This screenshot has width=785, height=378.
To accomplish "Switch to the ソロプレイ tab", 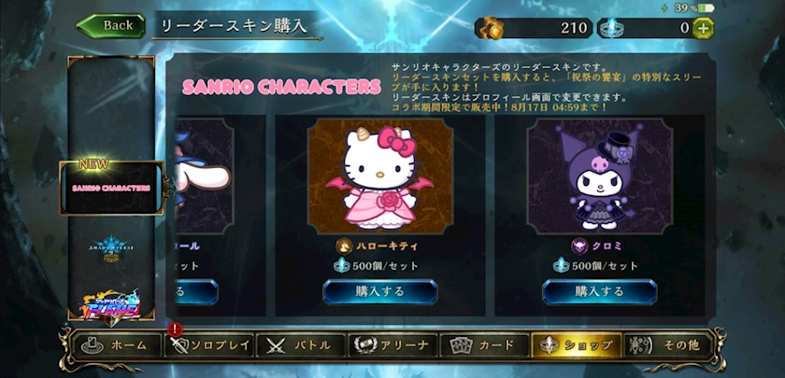I will (208, 345).
